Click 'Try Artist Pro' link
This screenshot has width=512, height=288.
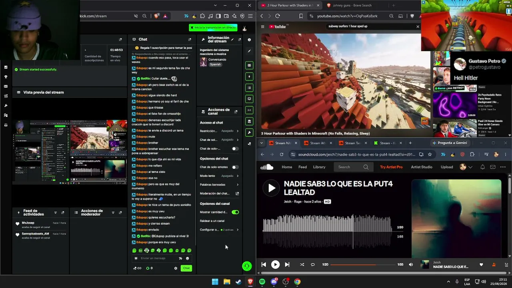pyautogui.click(x=391, y=167)
